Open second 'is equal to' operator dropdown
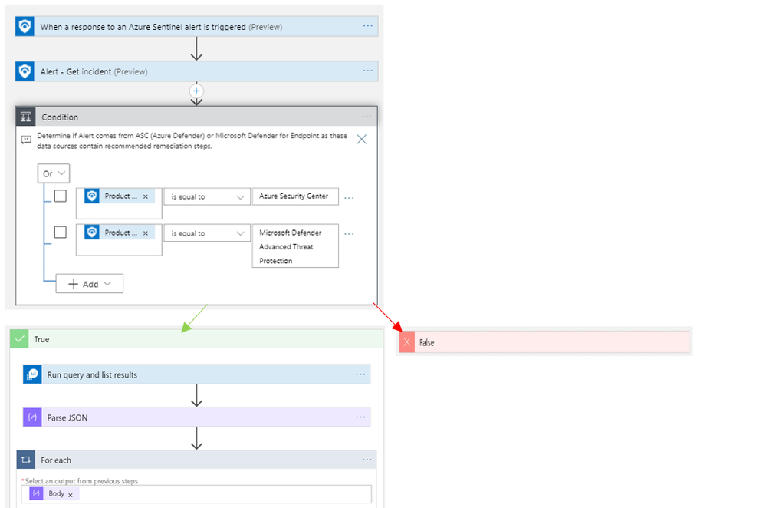The width and height of the screenshot is (766, 508). coord(207,233)
